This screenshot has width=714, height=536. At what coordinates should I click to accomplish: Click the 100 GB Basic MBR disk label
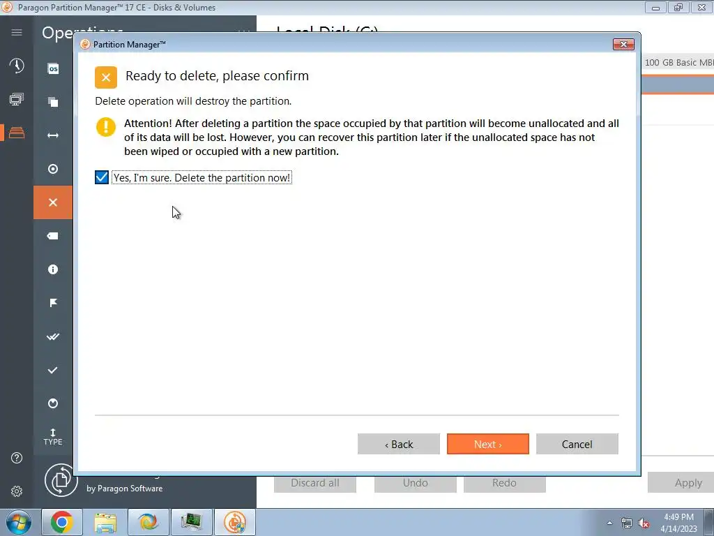point(679,62)
